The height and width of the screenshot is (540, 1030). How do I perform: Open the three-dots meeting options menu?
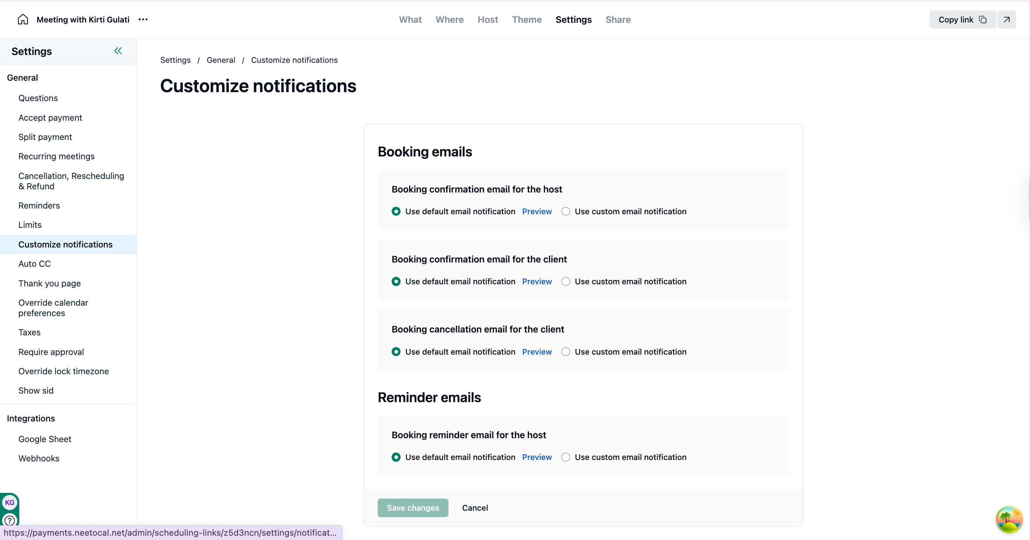pos(143,20)
